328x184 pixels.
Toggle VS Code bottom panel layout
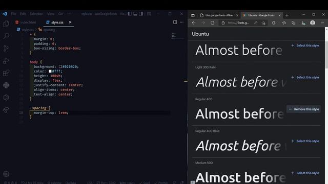135,14
